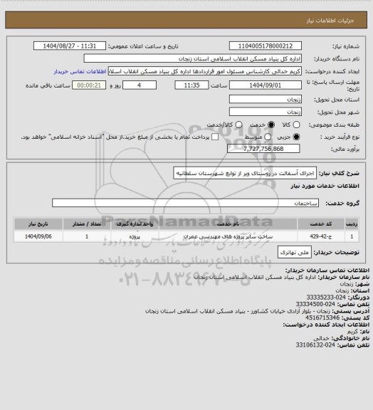Select the متوسط purchase type radio
Screen dimensions: 373x410
point(268,137)
